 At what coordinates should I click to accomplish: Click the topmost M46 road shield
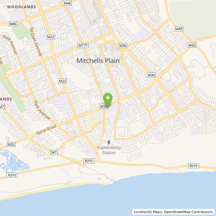pos(67,3)
